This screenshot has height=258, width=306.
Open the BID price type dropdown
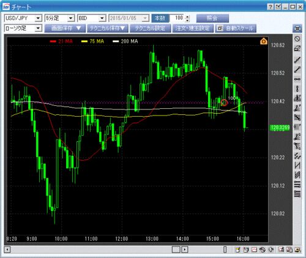click(x=92, y=18)
